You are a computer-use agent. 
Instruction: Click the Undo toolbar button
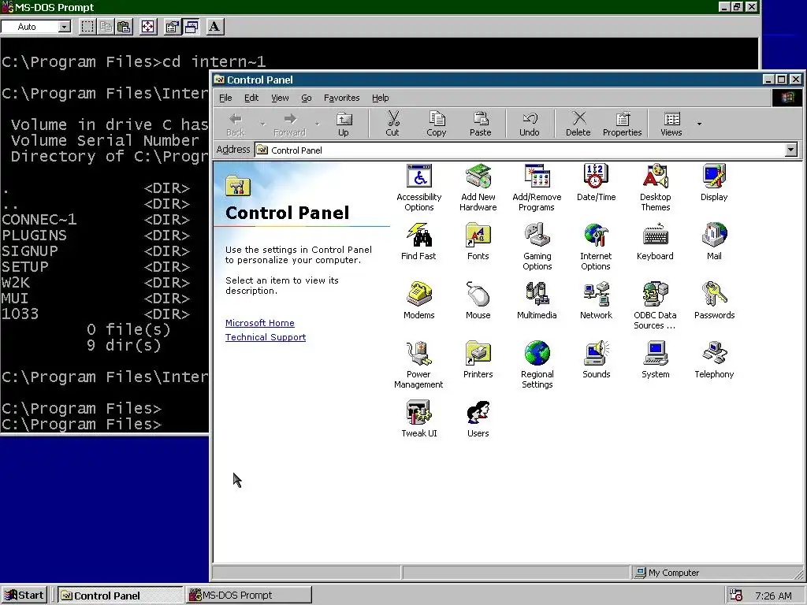pos(530,124)
